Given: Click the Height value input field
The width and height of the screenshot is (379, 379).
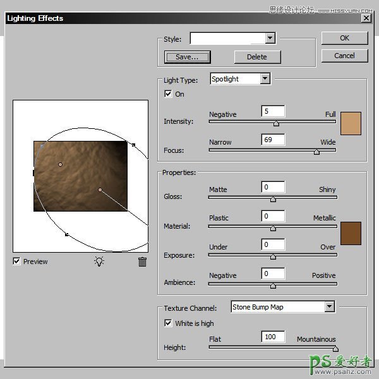Looking at the screenshot, I should coord(273,337).
